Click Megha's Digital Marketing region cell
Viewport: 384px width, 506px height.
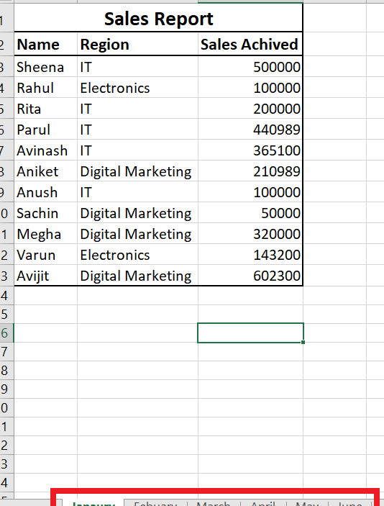click(137, 234)
